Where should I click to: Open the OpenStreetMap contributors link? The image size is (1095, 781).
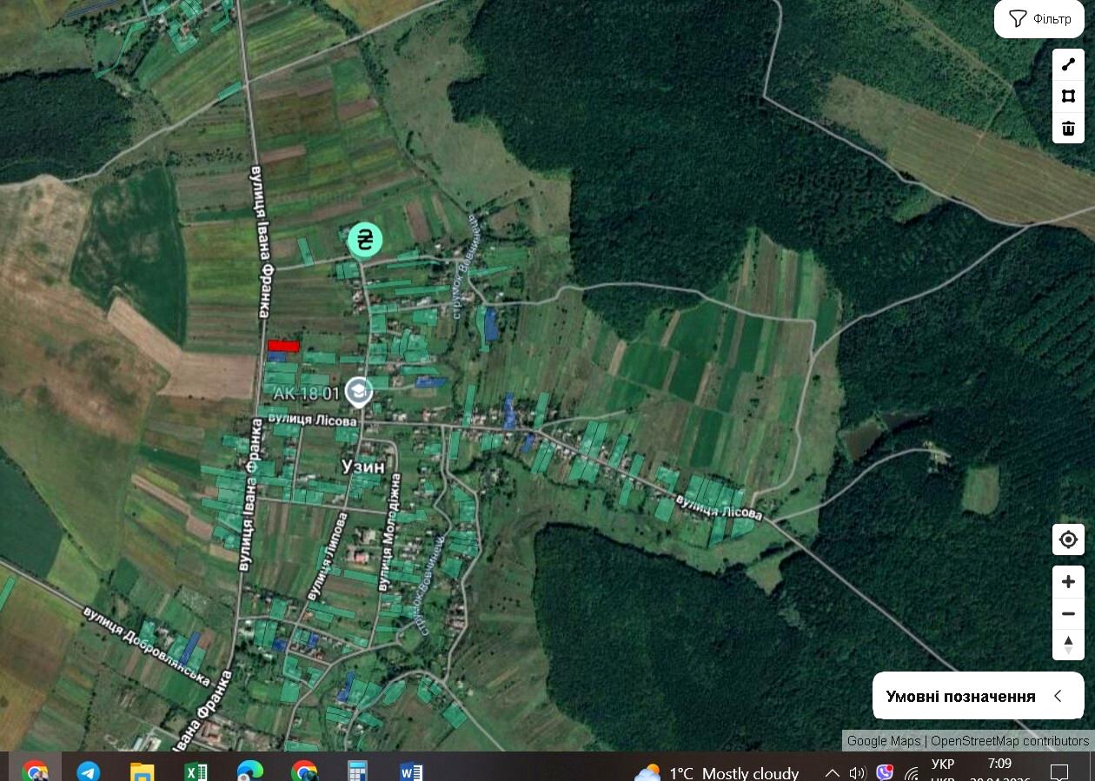pyautogui.click(x=1010, y=741)
